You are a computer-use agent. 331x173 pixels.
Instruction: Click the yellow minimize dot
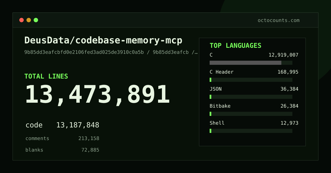coord(29,20)
